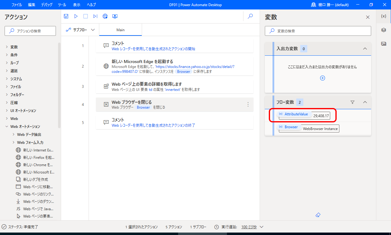The width and height of the screenshot is (391, 235).
Task: Add a new input/output variable plus icon
Action: 322,78
